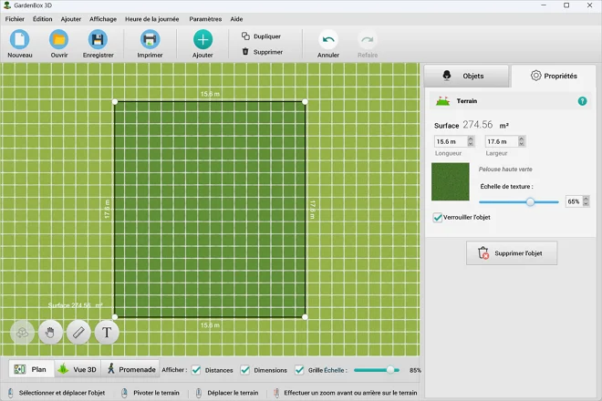Click the Largeur value stepper arrows
The height and width of the screenshot is (401, 602).
[522, 141]
